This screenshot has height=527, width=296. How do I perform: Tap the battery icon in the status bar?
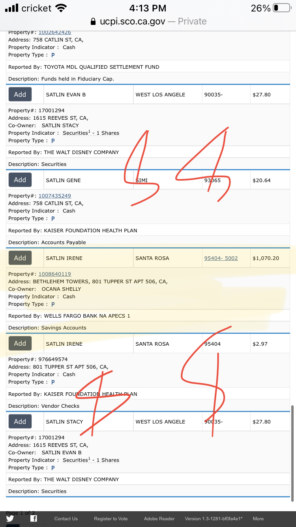[x=282, y=8]
